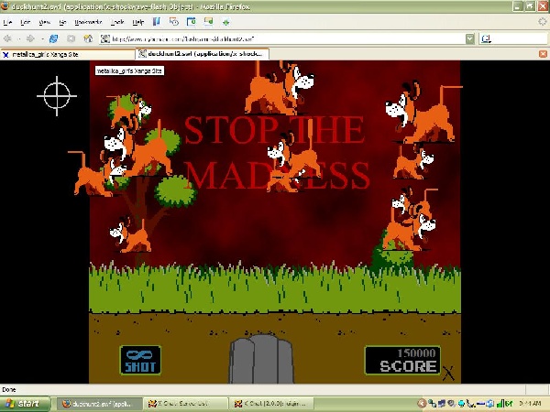
Task: Click the blue book icon beside Help
Action: tap(157, 22)
